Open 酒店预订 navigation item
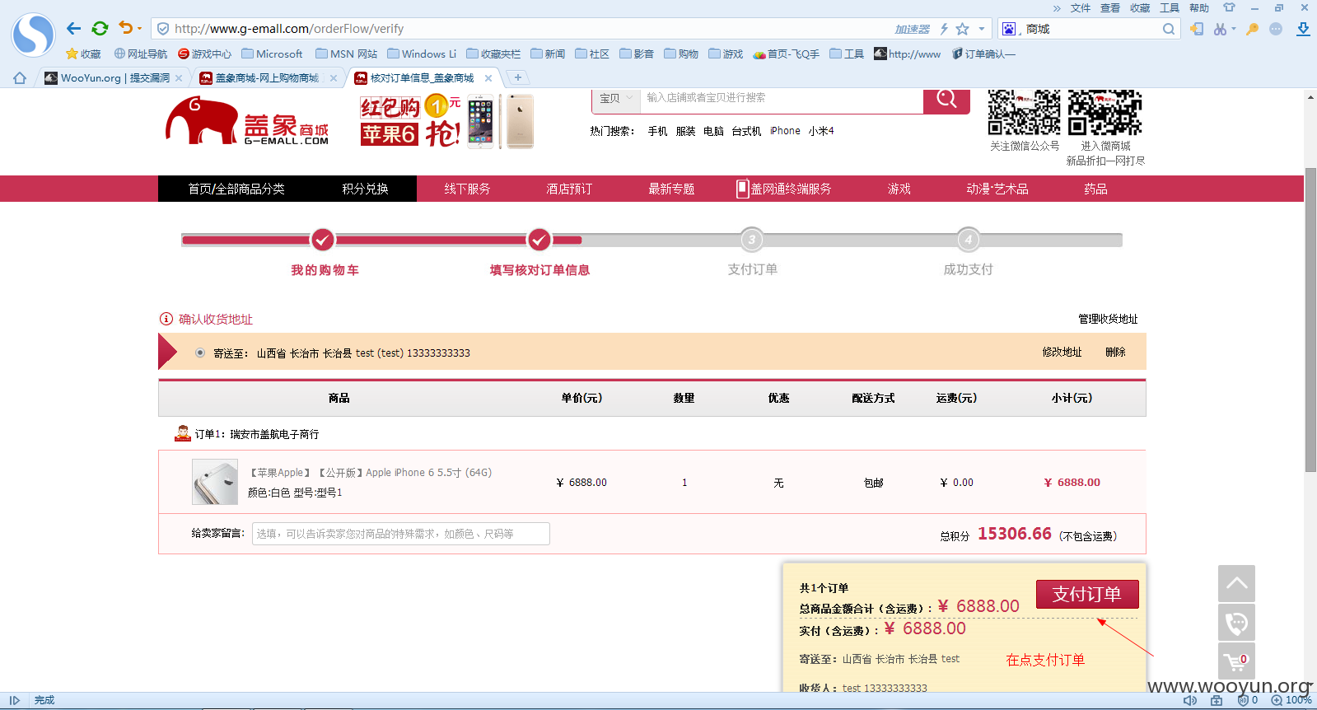The width and height of the screenshot is (1317, 710). (x=569, y=189)
